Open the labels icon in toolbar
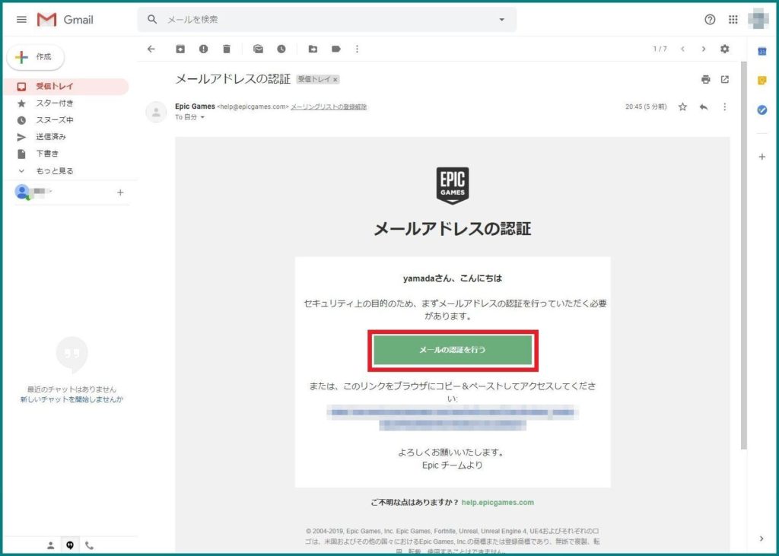Image resolution: width=779 pixels, height=556 pixels. (x=336, y=49)
